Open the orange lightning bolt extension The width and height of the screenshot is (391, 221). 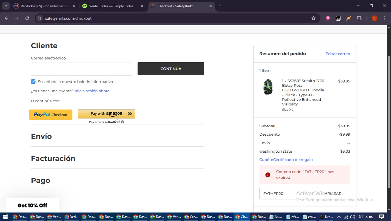(x=349, y=18)
